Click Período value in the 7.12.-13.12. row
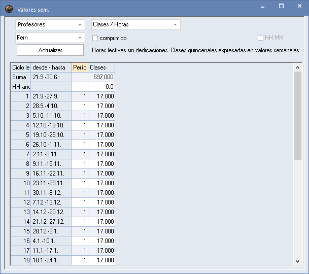 coord(80,202)
